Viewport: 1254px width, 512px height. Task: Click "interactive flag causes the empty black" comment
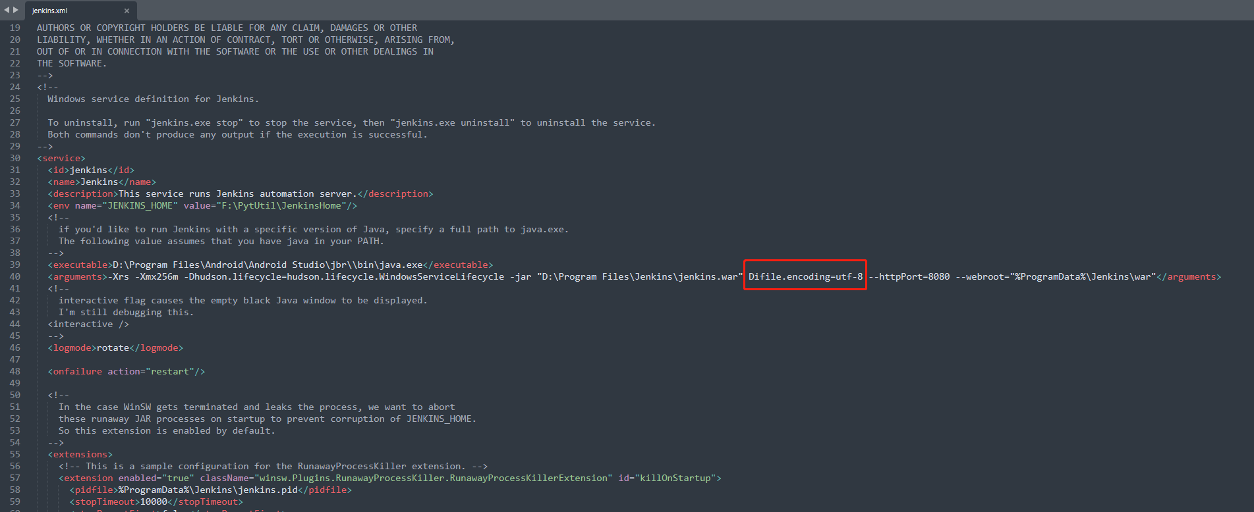(243, 300)
